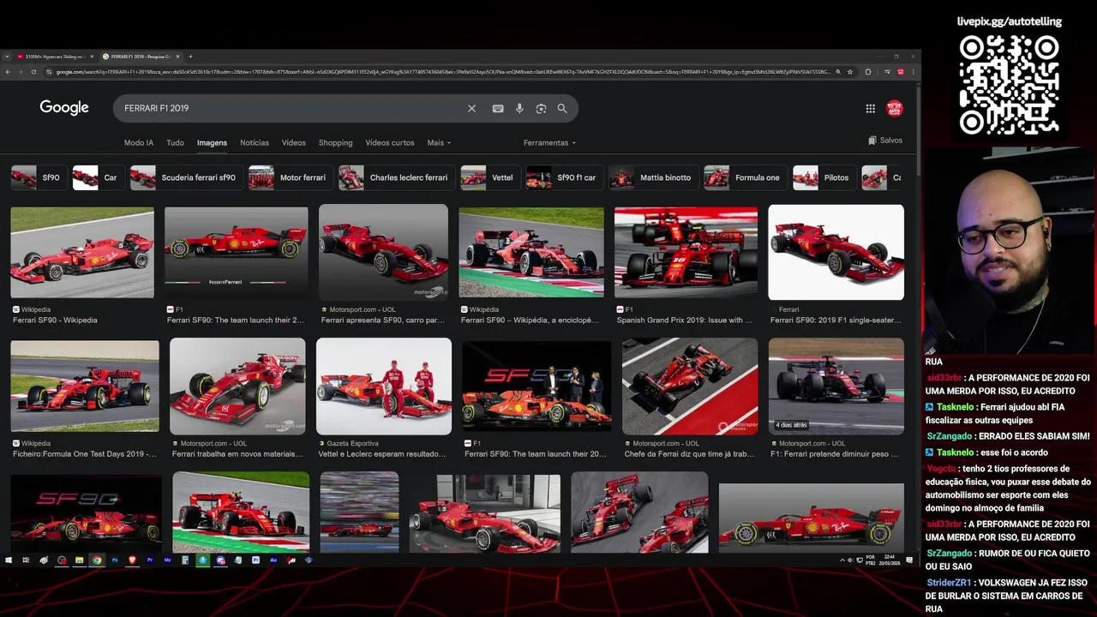Apply the Charles leclerc ferrari chip
The width and height of the screenshot is (1097, 617).
coord(397,177)
